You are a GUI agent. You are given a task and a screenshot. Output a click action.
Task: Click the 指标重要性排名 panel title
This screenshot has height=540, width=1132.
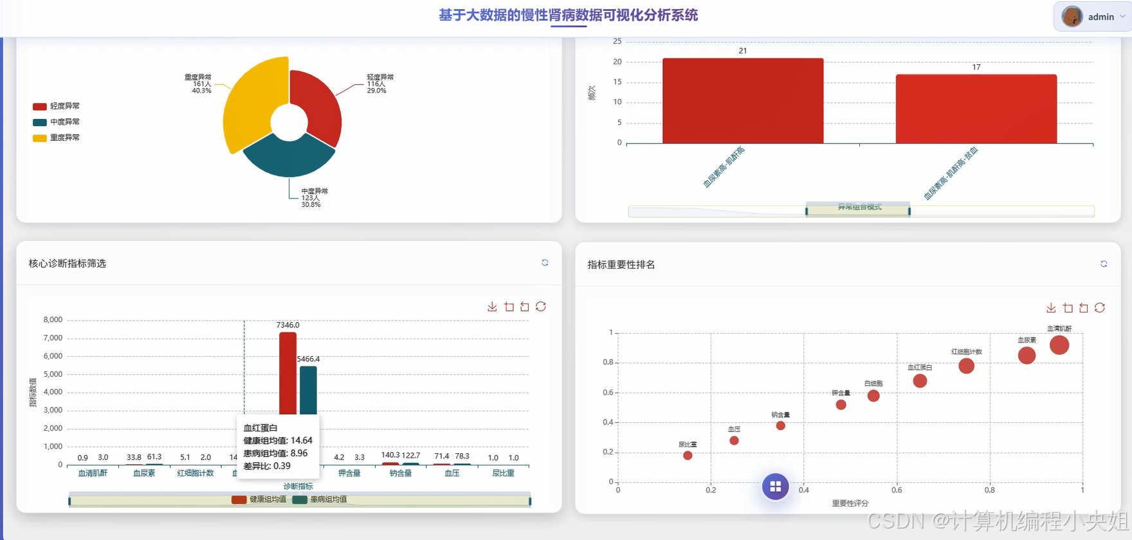click(x=621, y=264)
